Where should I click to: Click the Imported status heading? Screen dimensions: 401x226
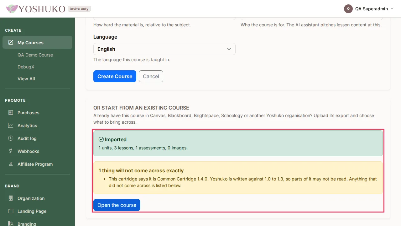[x=116, y=139]
